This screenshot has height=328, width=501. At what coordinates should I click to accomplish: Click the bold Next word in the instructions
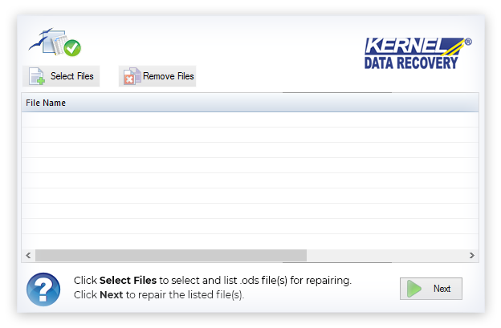[111, 294]
